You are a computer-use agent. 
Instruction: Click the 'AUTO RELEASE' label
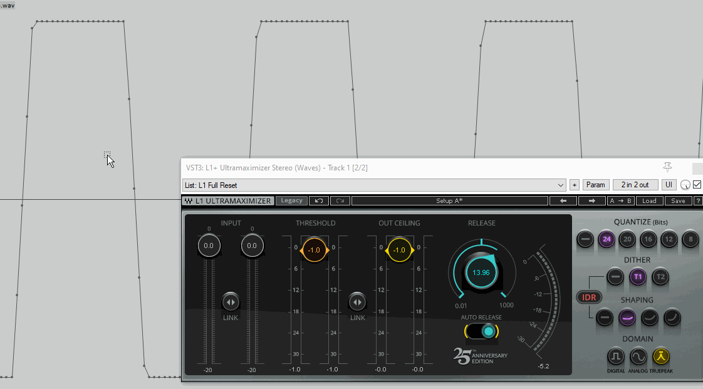(x=482, y=318)
